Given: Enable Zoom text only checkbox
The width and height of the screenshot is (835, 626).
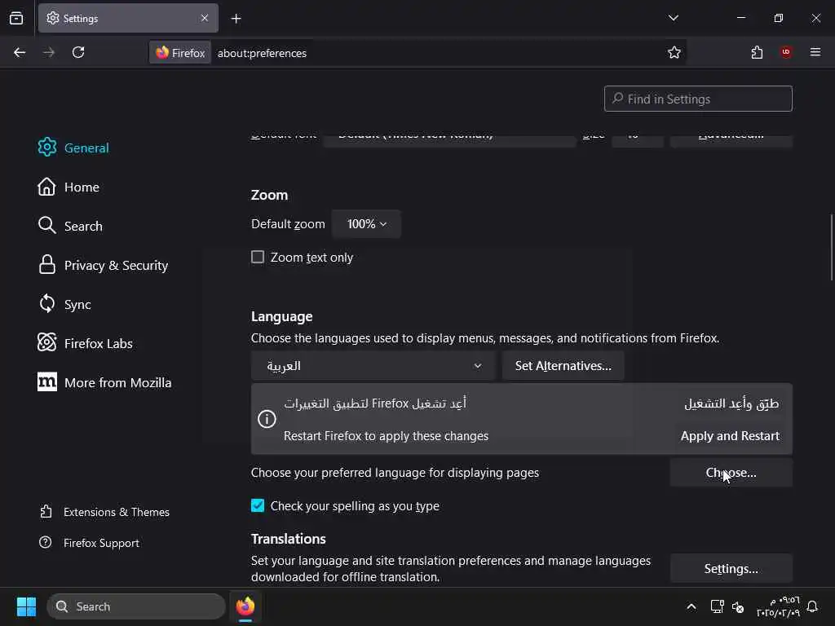Looking at the screenshot, I should coord(258,257).
